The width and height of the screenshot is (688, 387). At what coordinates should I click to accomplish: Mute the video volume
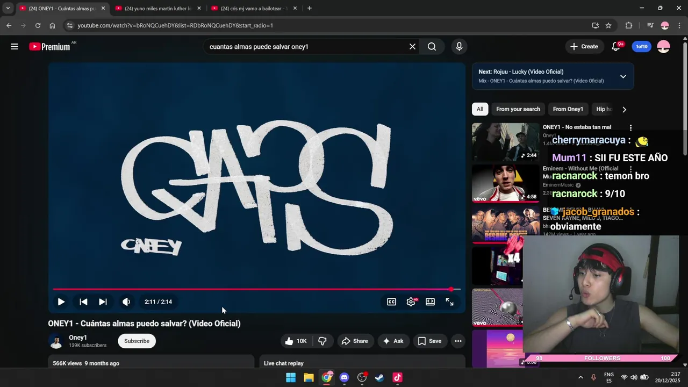[126, 302]
